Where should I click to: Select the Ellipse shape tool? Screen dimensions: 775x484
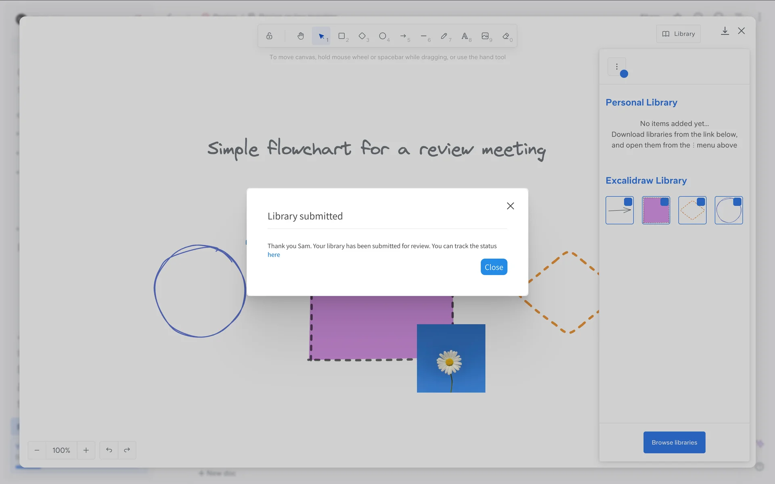click(383, 36)
